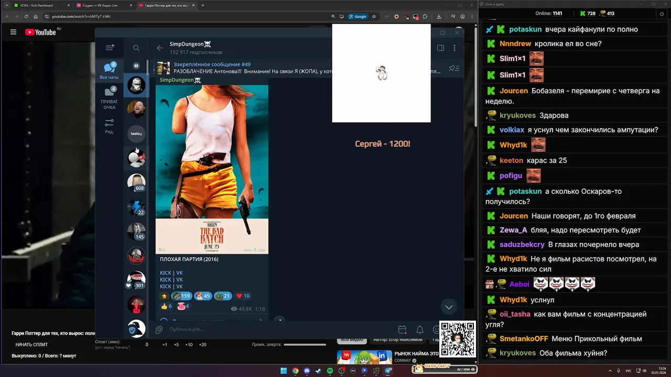This screenshot has height=377, width=671.
Task: Open the Ред. folder editing option
Action: pos(110,126)
